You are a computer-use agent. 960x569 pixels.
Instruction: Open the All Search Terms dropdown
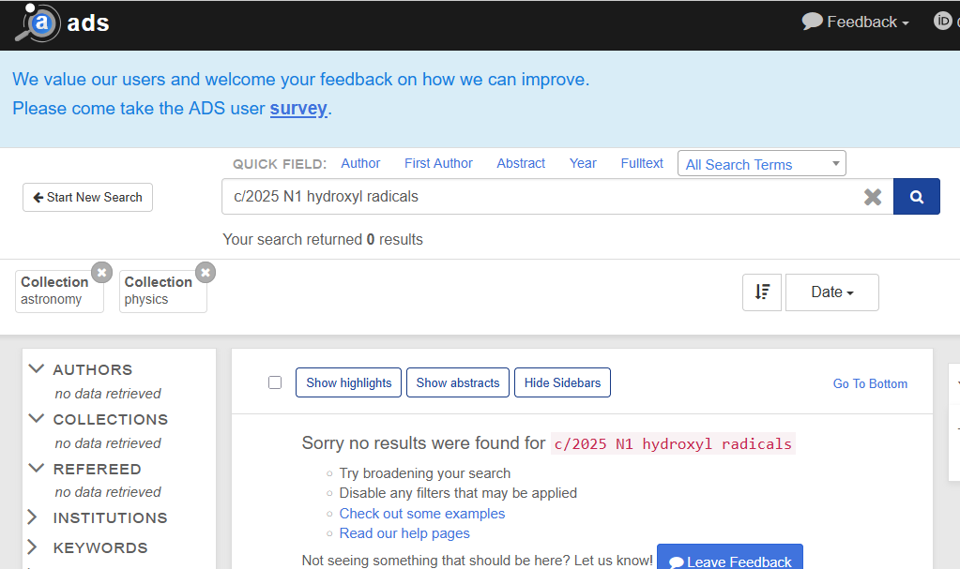(x=762, y=164)
